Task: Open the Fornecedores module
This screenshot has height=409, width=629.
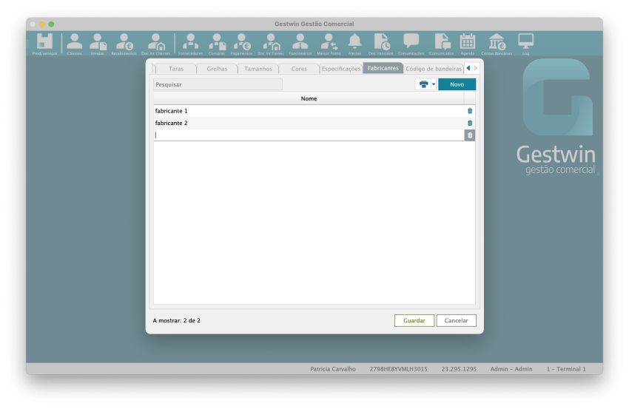Action: 190,43
